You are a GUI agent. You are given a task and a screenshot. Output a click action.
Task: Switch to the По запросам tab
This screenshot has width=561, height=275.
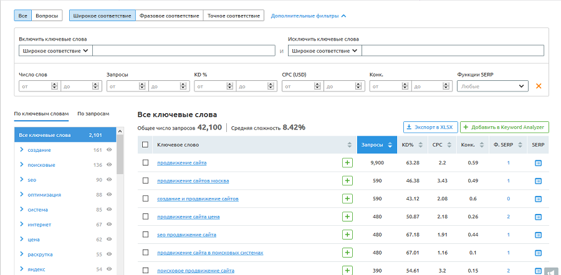tap(93, 114)
